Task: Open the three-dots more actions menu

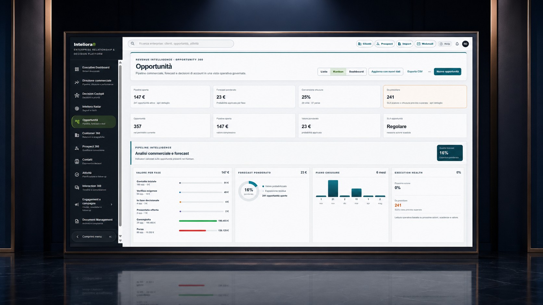Action: (x=429, y=72)
